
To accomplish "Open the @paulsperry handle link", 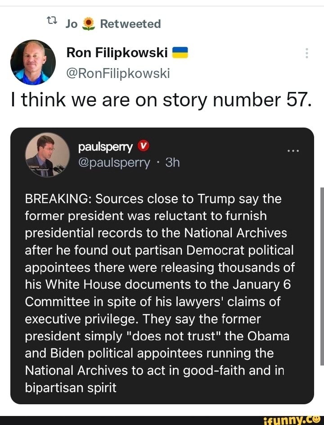I will pyautogui.click(x=114, y=163).
